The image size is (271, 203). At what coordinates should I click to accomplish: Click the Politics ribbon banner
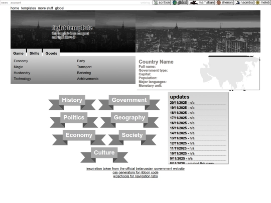pos(74,118)
